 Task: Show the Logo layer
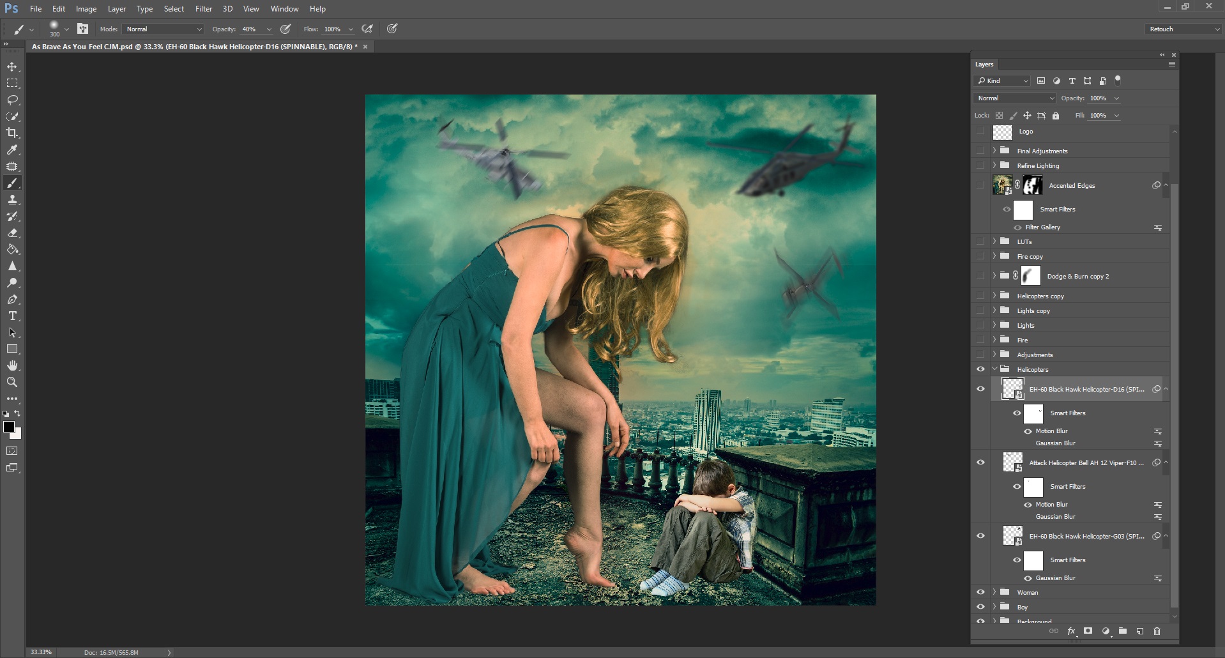(980, 132)
